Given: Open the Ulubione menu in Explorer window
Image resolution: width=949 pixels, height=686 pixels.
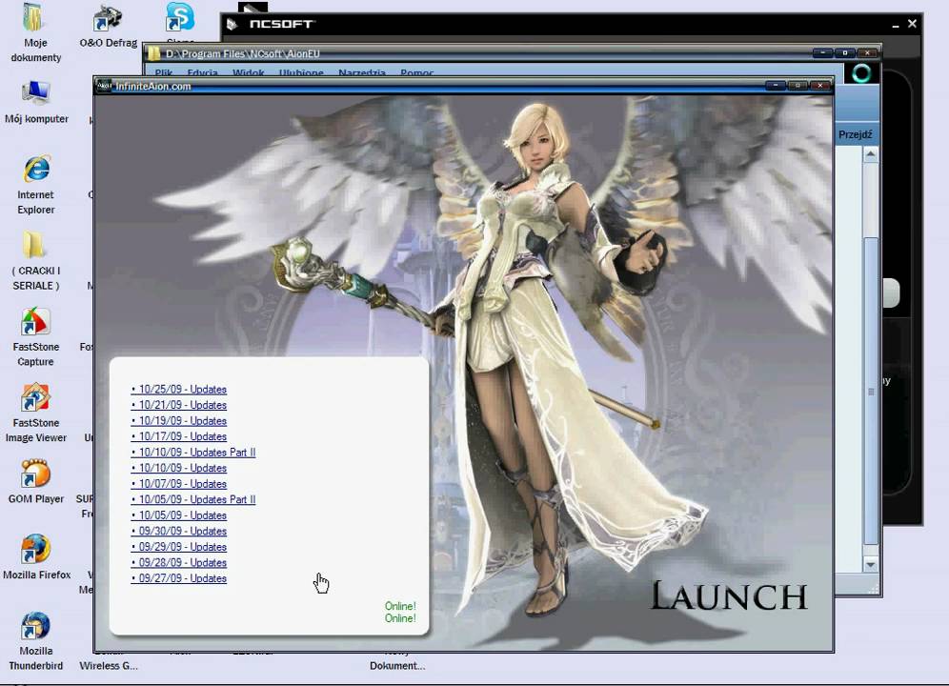Looking at the screenshot, I should click(301, 72).
